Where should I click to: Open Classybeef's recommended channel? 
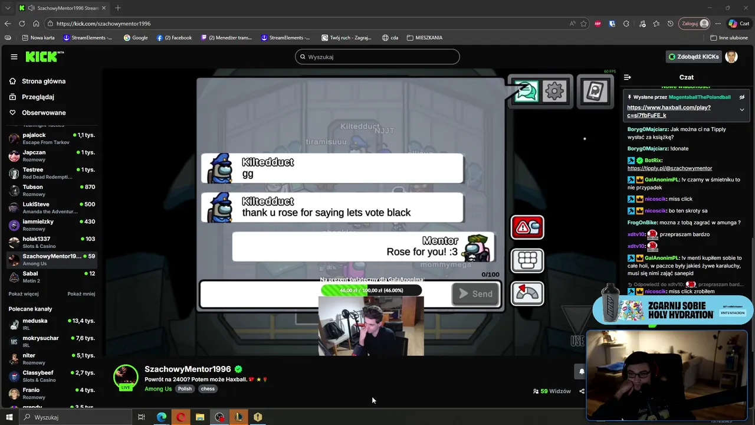tap(52, 376)
